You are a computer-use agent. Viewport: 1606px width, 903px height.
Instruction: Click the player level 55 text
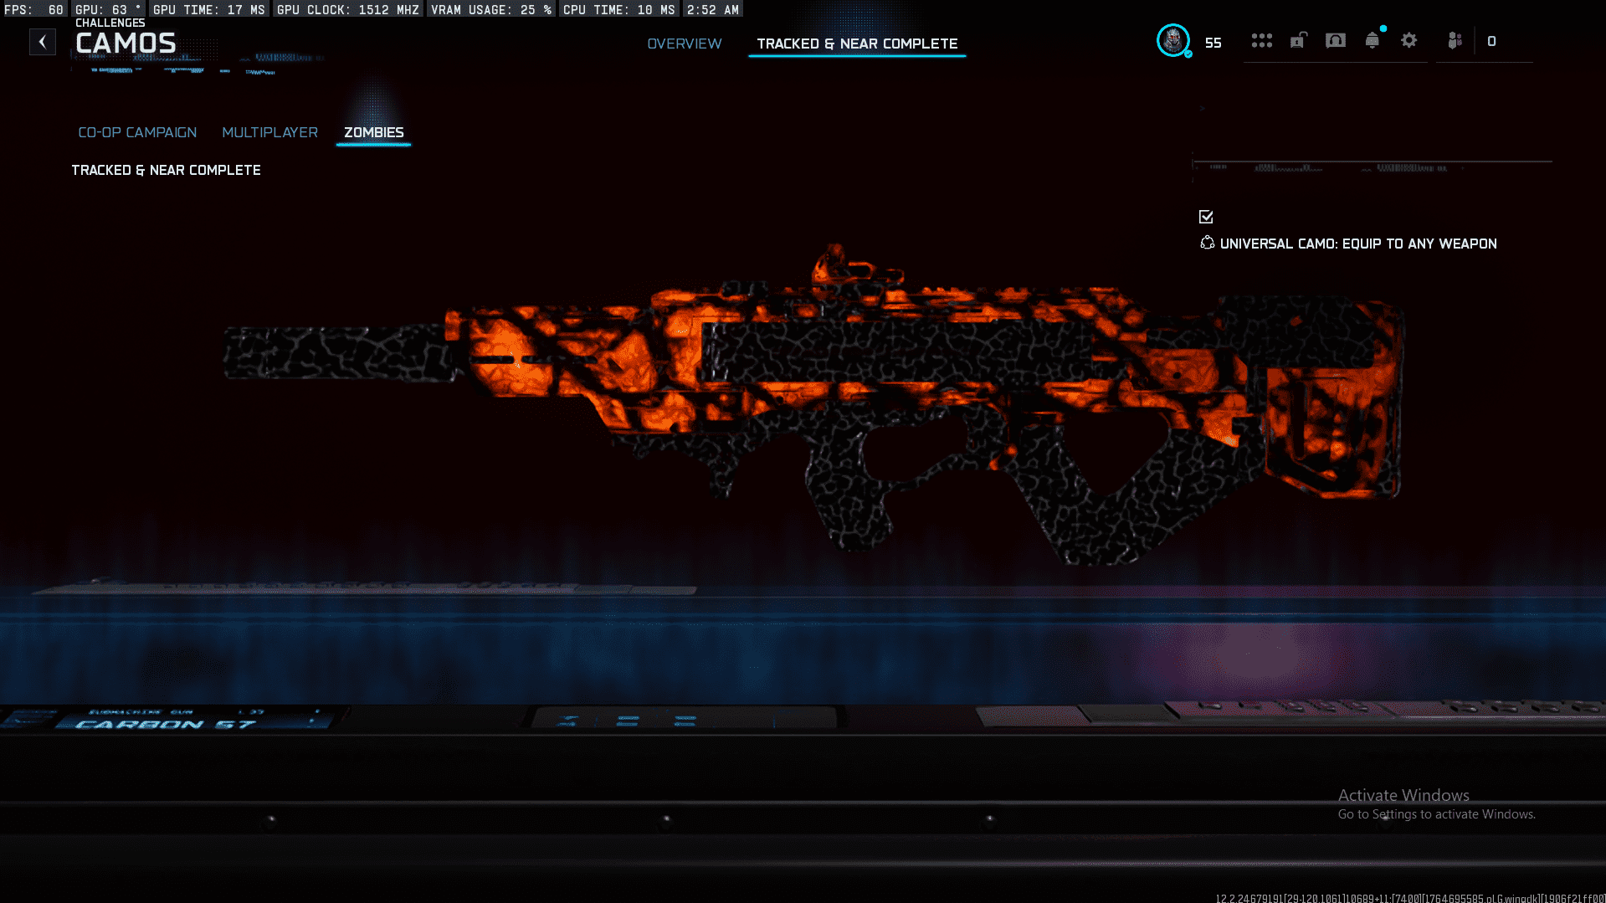pyautogui.click(x=1213, y=43)
